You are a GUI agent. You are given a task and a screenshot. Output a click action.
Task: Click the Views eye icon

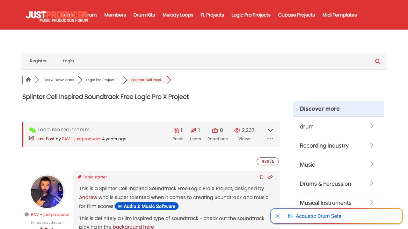coord(237,130)
